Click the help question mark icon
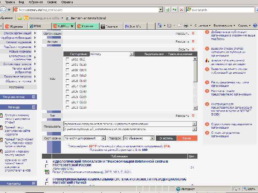 click(255, 26)
